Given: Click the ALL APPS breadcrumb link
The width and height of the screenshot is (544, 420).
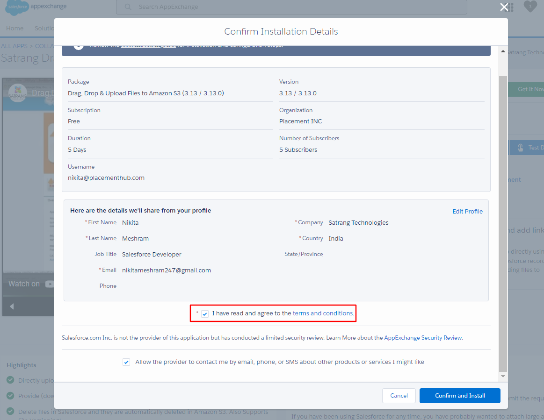Looking at the screenshot, I should 14,46.
